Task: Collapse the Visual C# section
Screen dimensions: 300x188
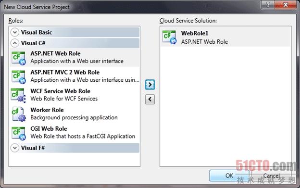Action: click(15, 43)
